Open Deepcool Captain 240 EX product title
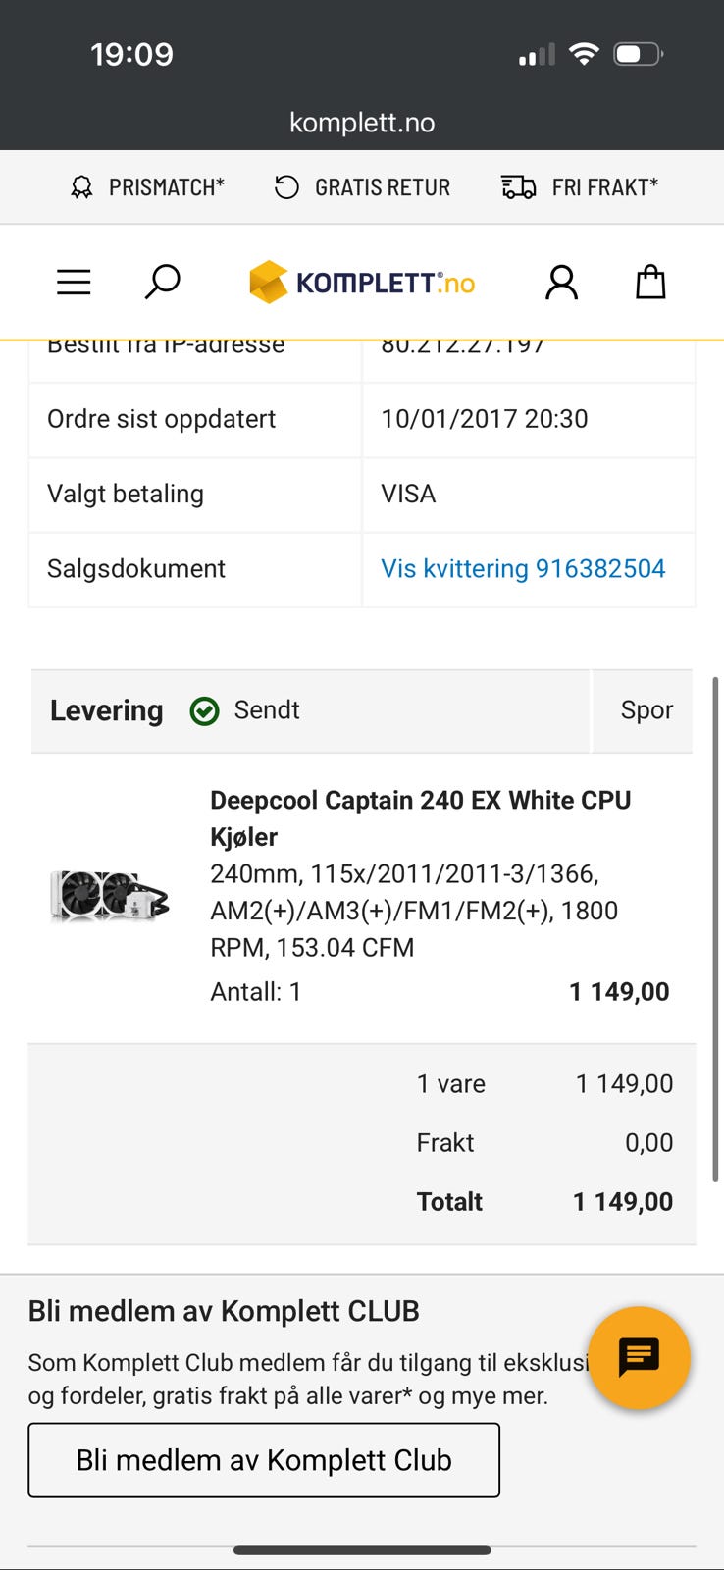This screenshot has height=1570, width=724. (420, 817)
